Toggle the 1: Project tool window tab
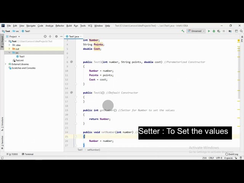 [2, 42]
